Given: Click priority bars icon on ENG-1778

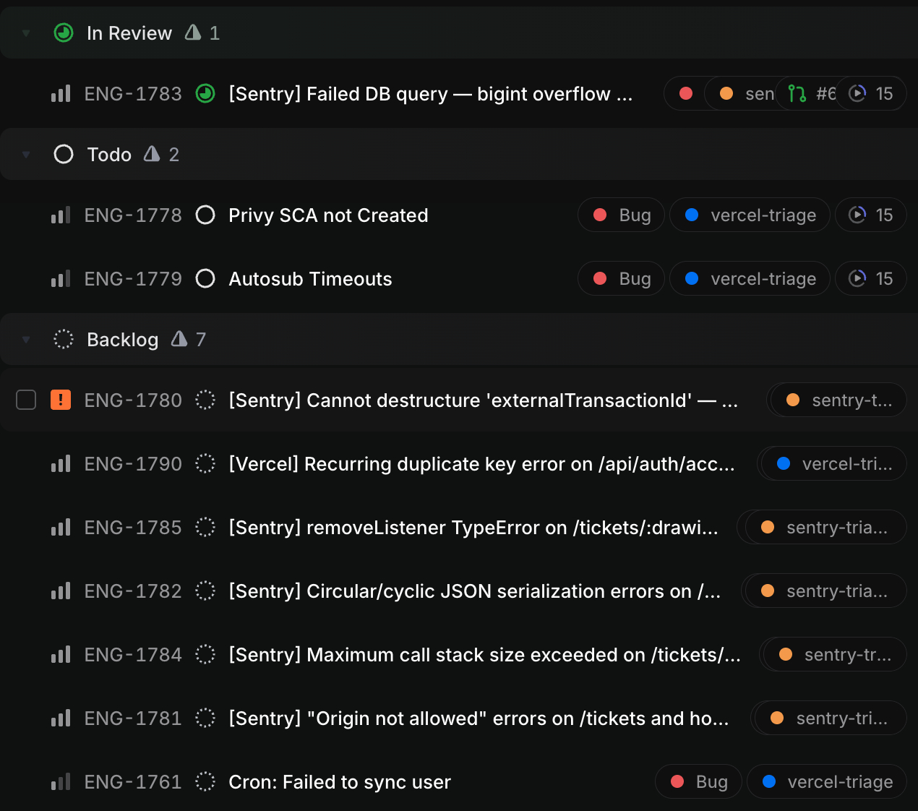Looking at the screenshot, I should (x=61, y=215).
